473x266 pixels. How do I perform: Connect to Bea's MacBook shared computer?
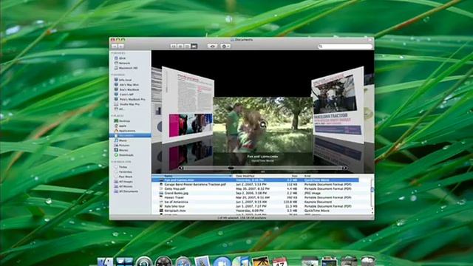[x=126, y=89]
